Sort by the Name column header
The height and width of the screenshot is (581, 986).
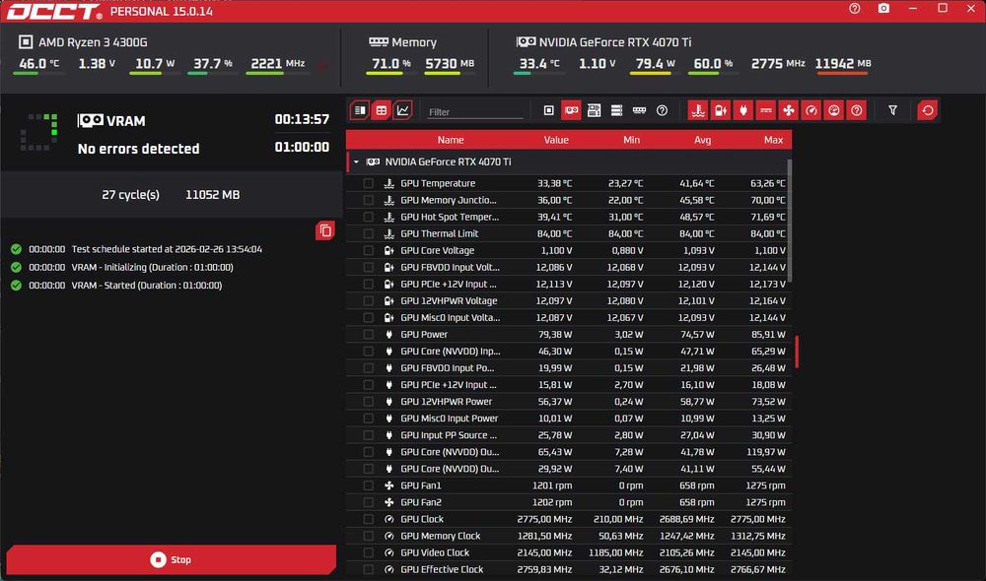451,140
